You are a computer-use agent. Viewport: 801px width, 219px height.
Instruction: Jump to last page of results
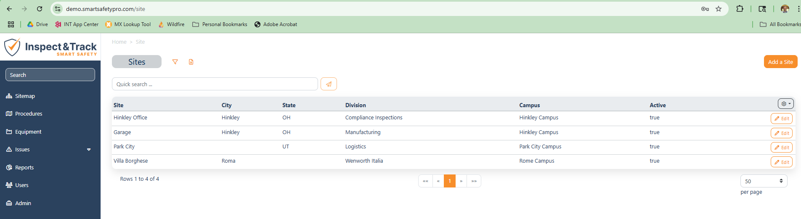tap(474, 181)
